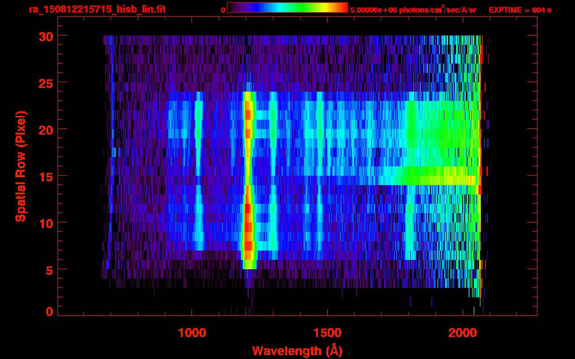Image resolution: width=575 pixels, height=359 pixels.
Task: Click the 30 spatial row tick label
Action: (45, 36)
